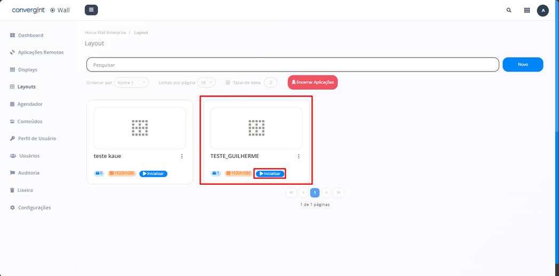Click the Novo button
The height and width of the screenshot is (276, 559).
(523, 65)
